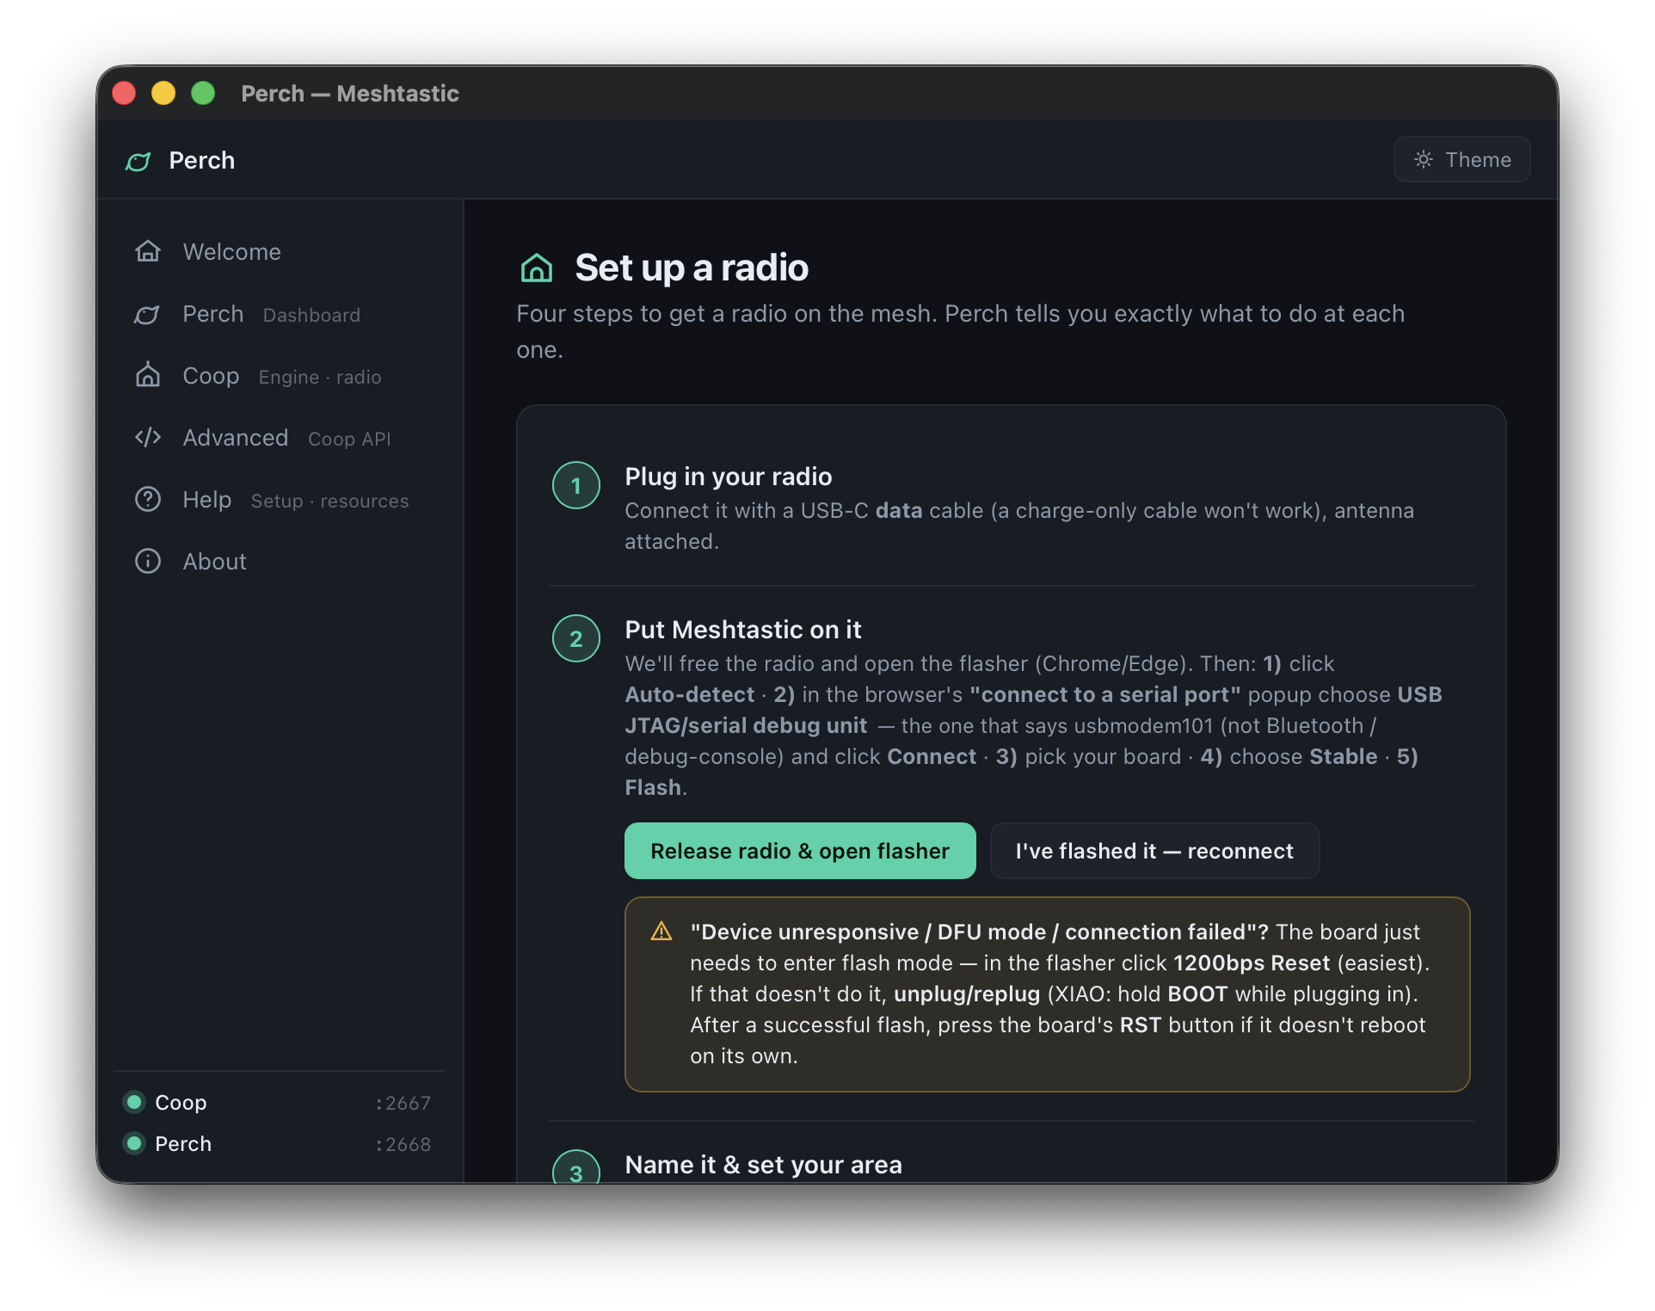Click the sun icon in Theme button
Screen dimensions: 1655x1311
click(x=1424, y=159)
